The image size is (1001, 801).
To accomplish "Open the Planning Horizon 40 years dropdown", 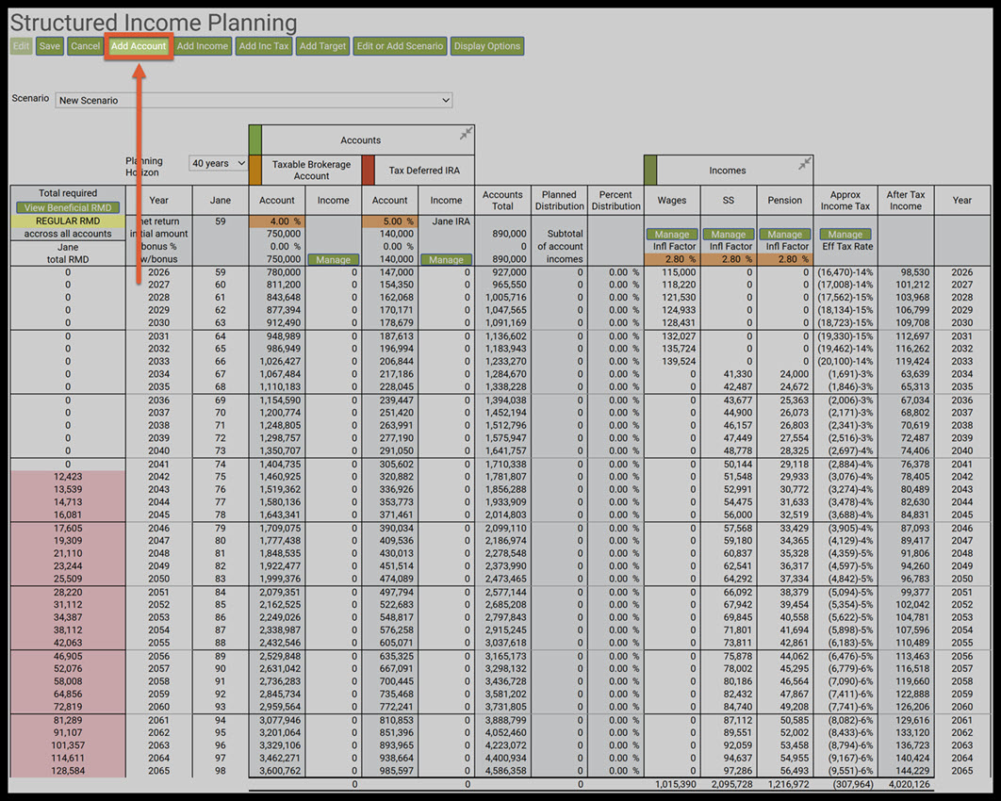I will 219,163.
